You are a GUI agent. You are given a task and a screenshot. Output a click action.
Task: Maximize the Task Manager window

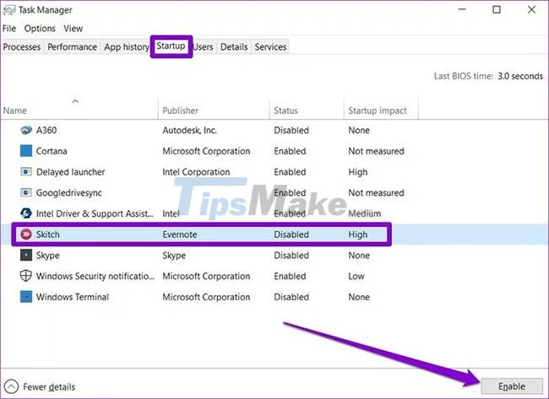497,10
